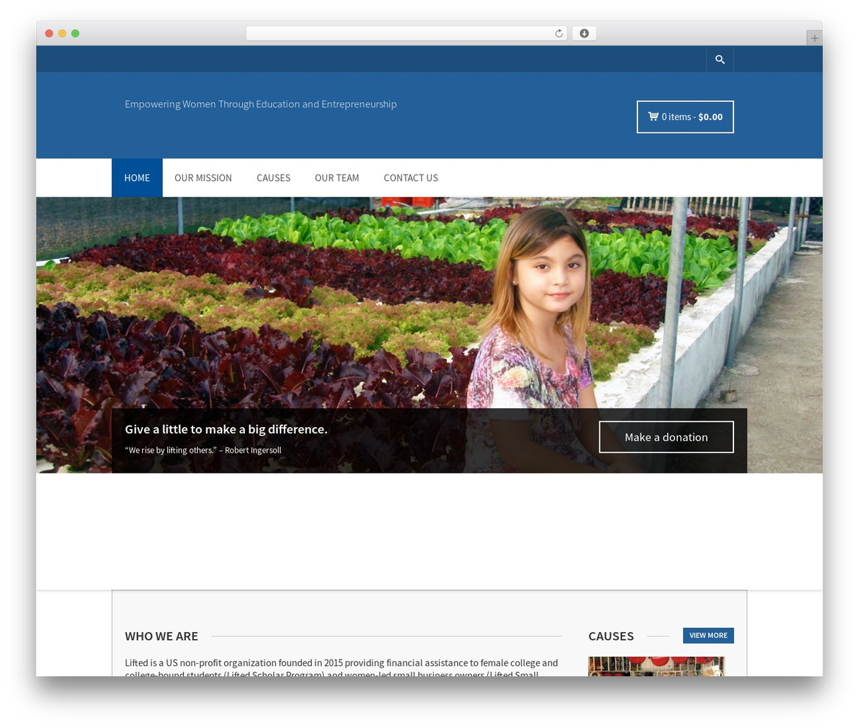Navigate to OUR TEAM
Image resolution: width=859 pixels, height=728 pixels.
pos(337,178)
